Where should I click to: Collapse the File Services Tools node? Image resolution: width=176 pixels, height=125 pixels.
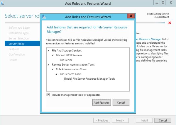(x=57, y=74)
